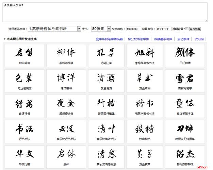
Task: Open the 庞中华钢笔字转换器 link
Action: coord(109,39)
